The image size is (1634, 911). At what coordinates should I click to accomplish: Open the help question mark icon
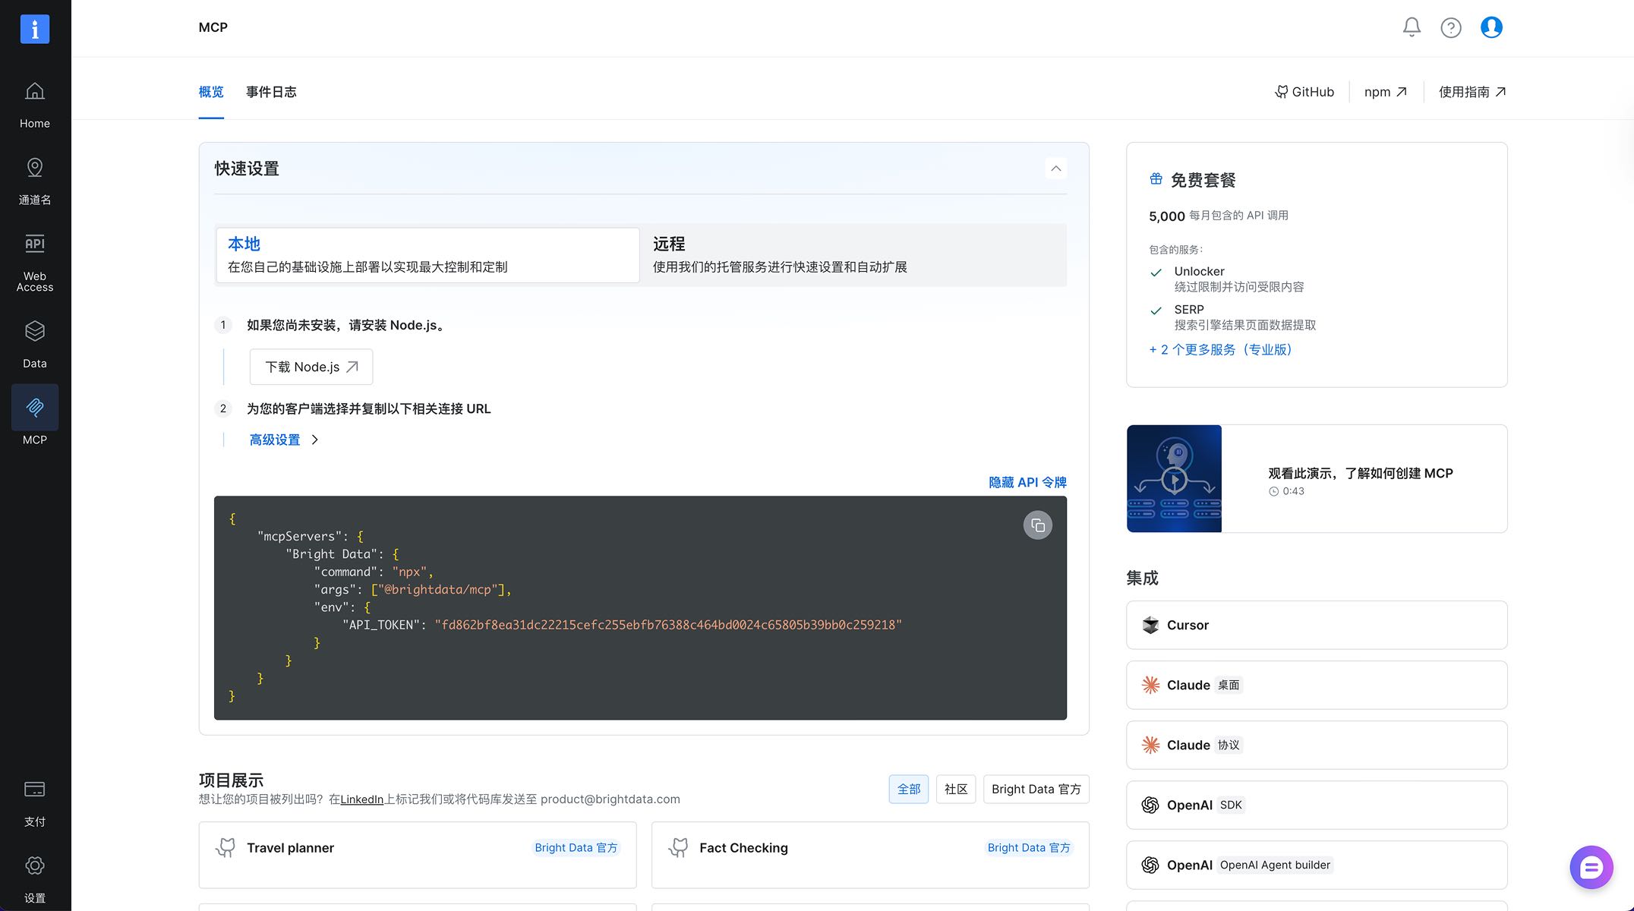pyautogui.click(x=1451, y=28)
